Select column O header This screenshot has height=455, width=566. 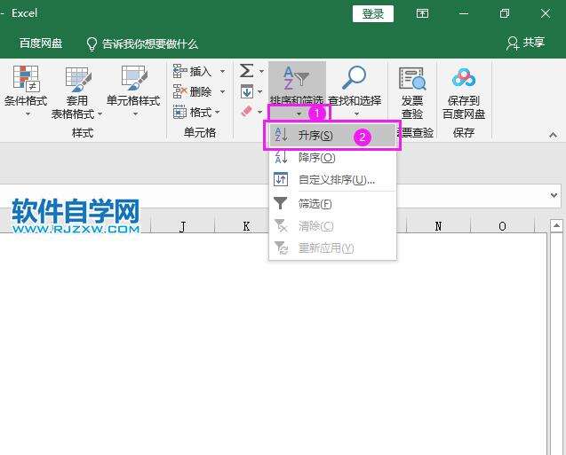pyautogui.click(x=502, y=226)
